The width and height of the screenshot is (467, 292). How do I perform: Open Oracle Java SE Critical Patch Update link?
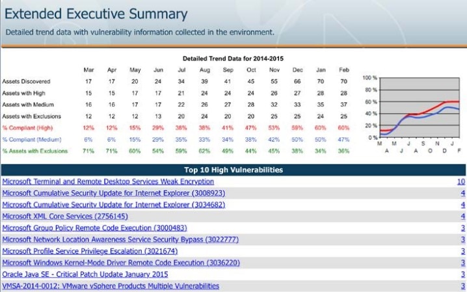(x=85, y=274)
